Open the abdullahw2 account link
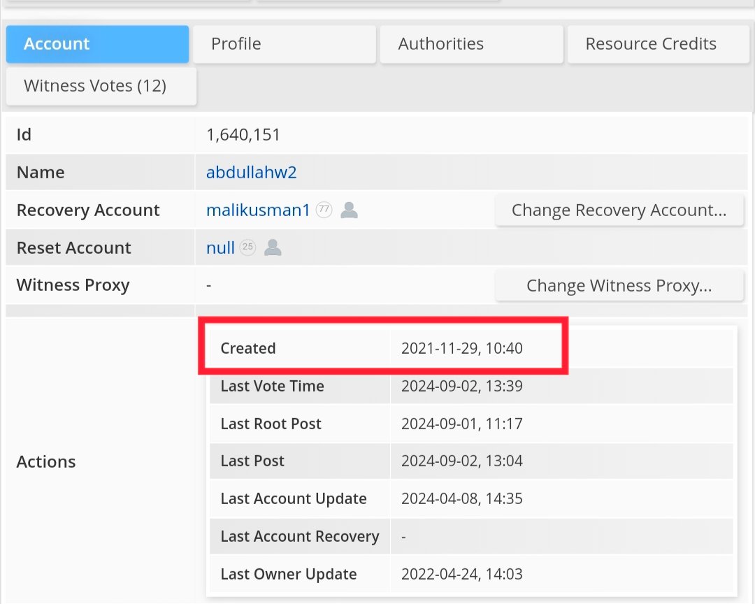755x604 pixels. 252,173
